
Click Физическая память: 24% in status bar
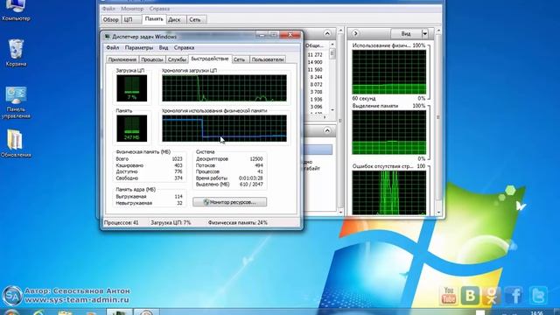(x=238, y=222)
